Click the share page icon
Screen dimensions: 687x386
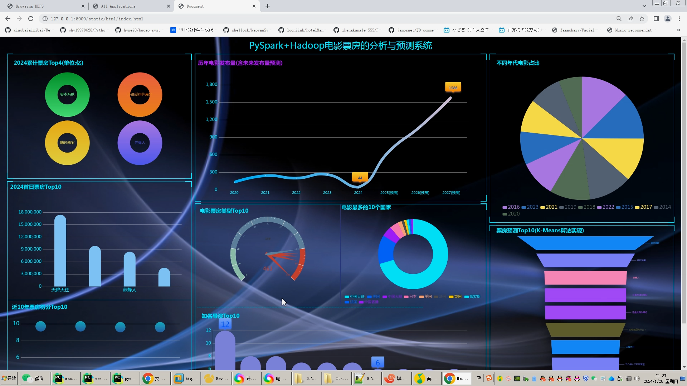[630, 19]
